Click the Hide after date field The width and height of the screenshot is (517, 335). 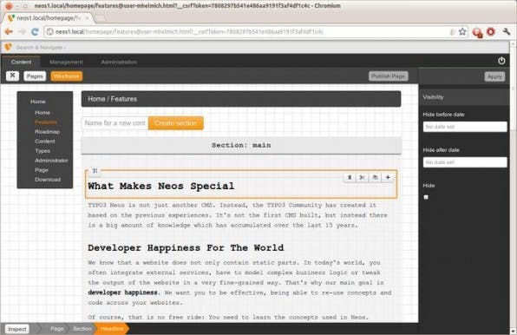465,162
